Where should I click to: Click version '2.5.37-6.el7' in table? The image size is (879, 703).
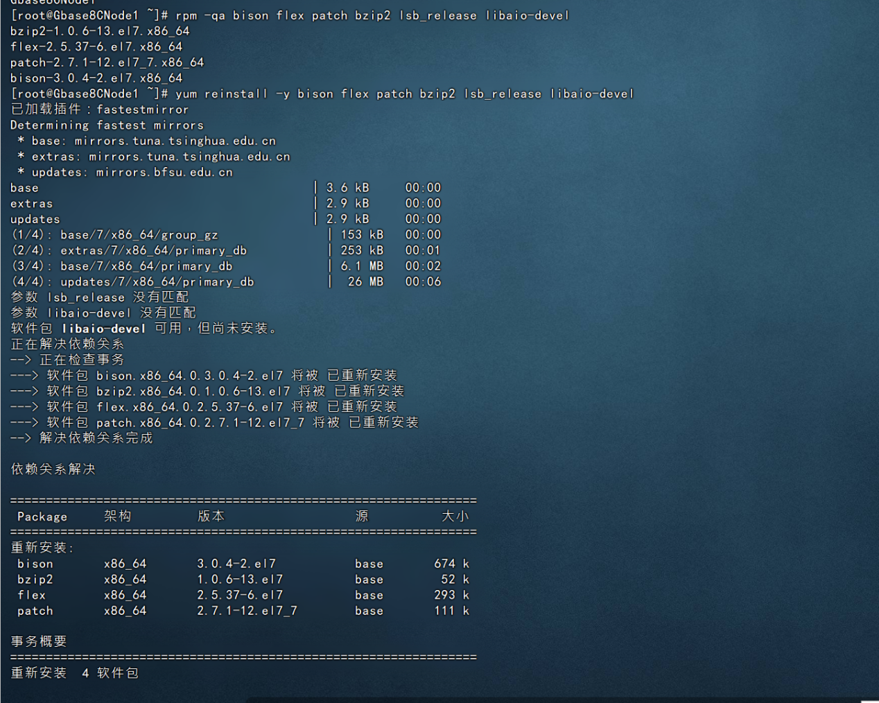click(240, 595)
